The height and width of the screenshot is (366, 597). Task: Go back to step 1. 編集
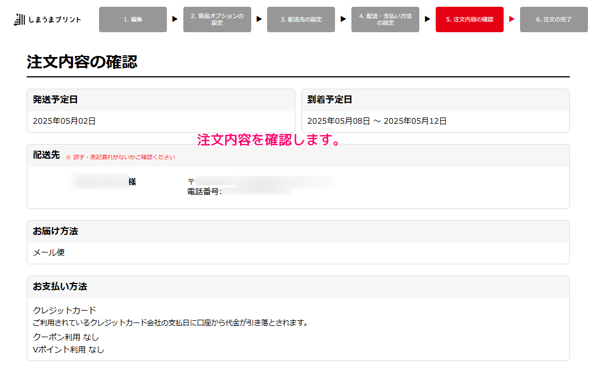[x=133, y=20]
